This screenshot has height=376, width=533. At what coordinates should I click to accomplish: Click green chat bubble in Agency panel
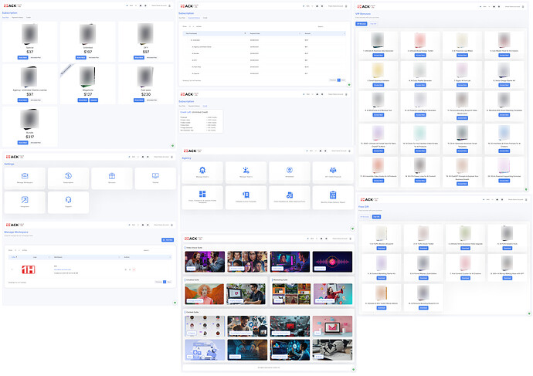tap(352, 229)
